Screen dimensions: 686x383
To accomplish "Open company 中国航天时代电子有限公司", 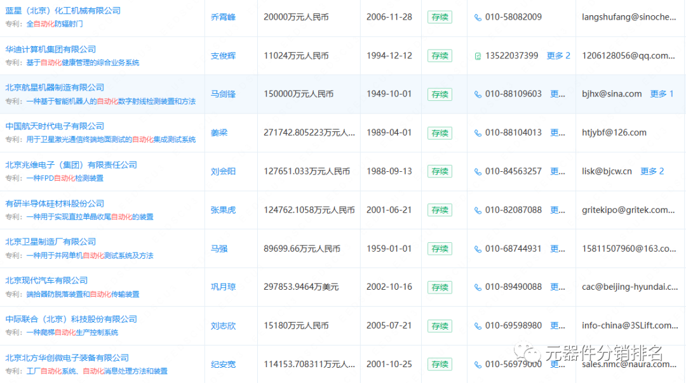I will (x=55, y=126).
